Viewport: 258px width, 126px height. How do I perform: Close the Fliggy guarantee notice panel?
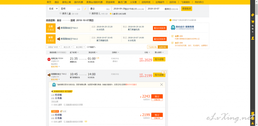(x=162, y=85)
